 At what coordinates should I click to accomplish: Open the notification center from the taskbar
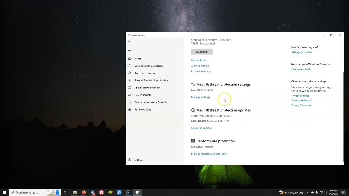(x=343, y=192)
